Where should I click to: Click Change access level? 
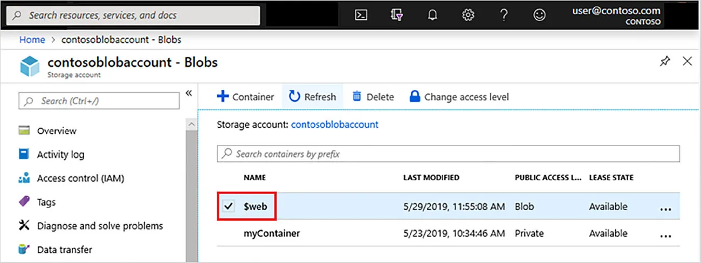pos(459,97)
